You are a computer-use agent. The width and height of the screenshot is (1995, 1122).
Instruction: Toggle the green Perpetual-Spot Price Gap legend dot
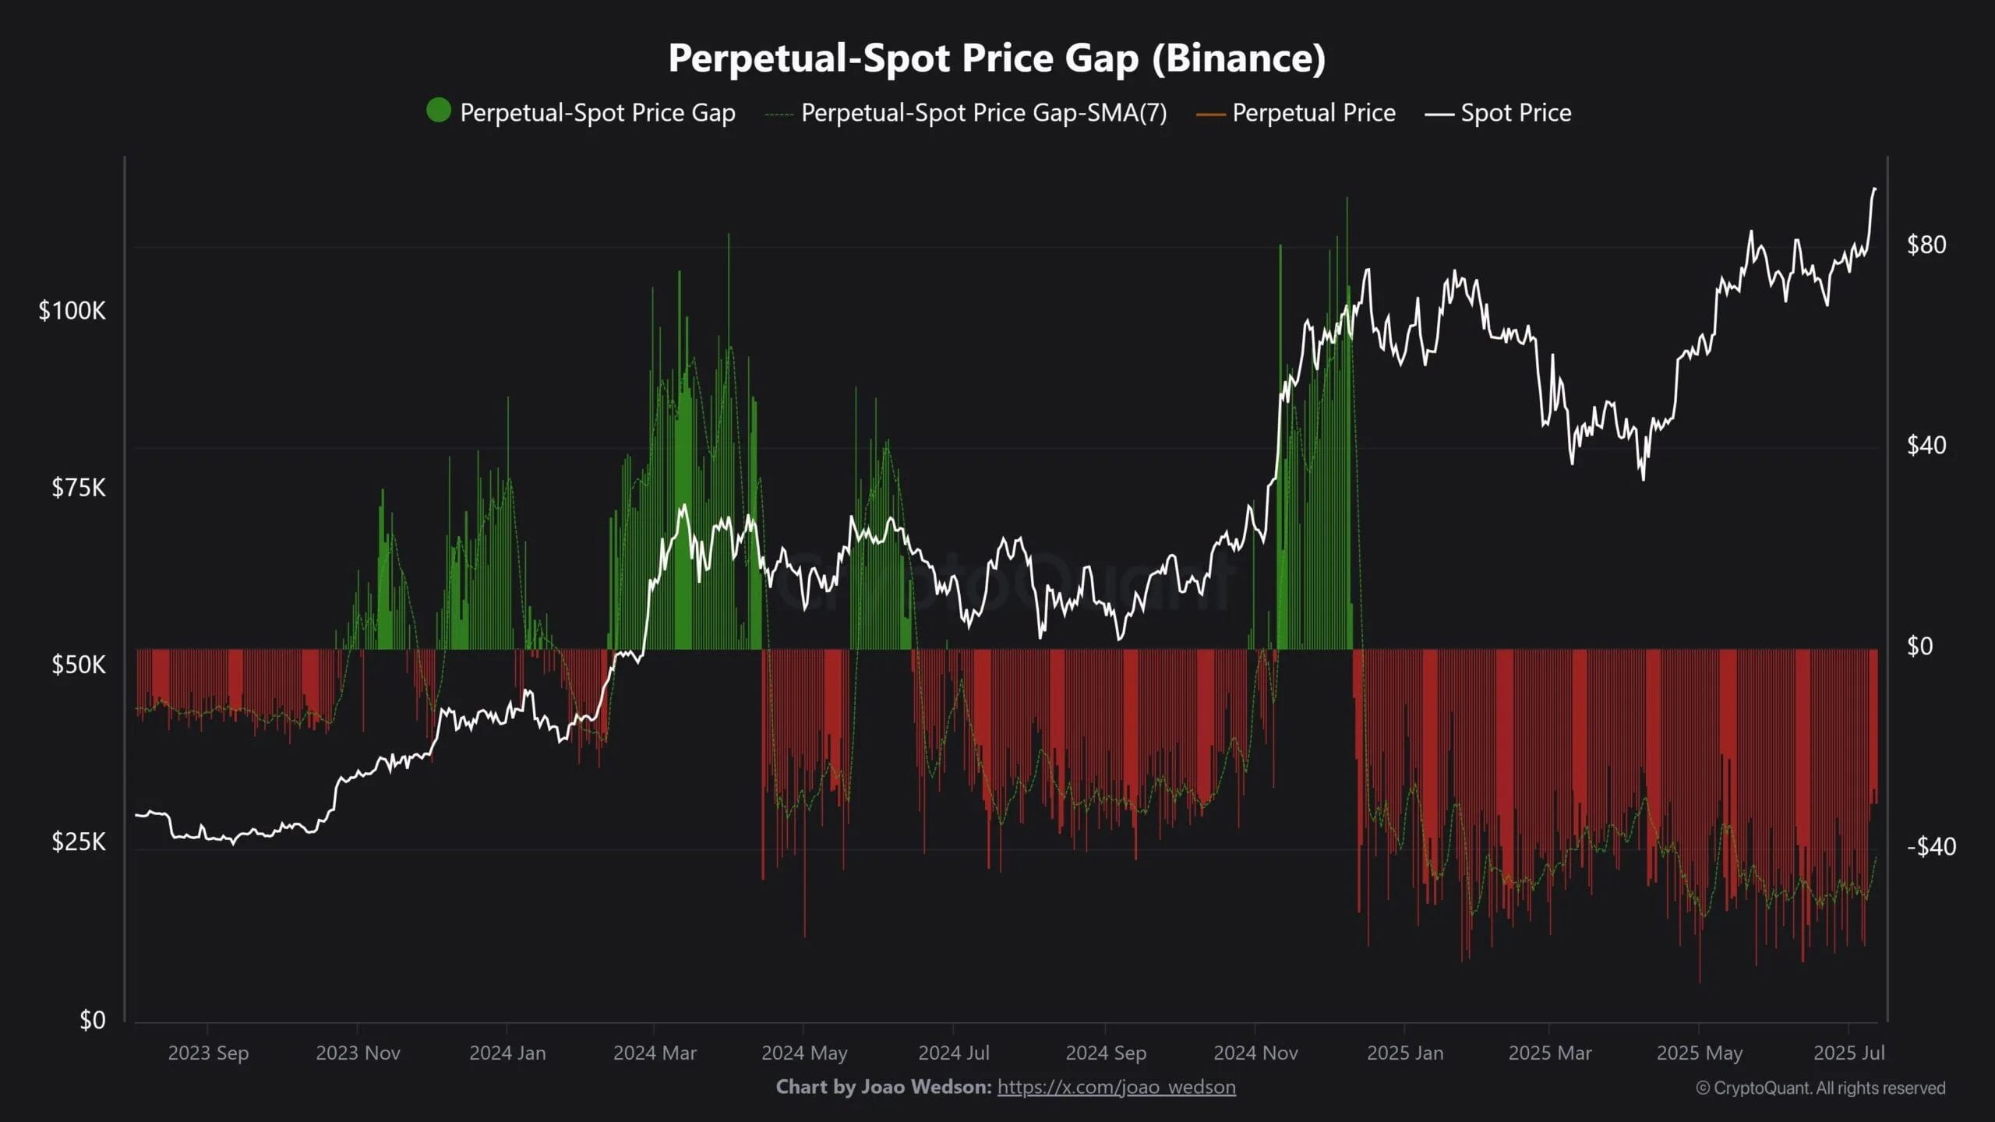(x=439, y=111)
